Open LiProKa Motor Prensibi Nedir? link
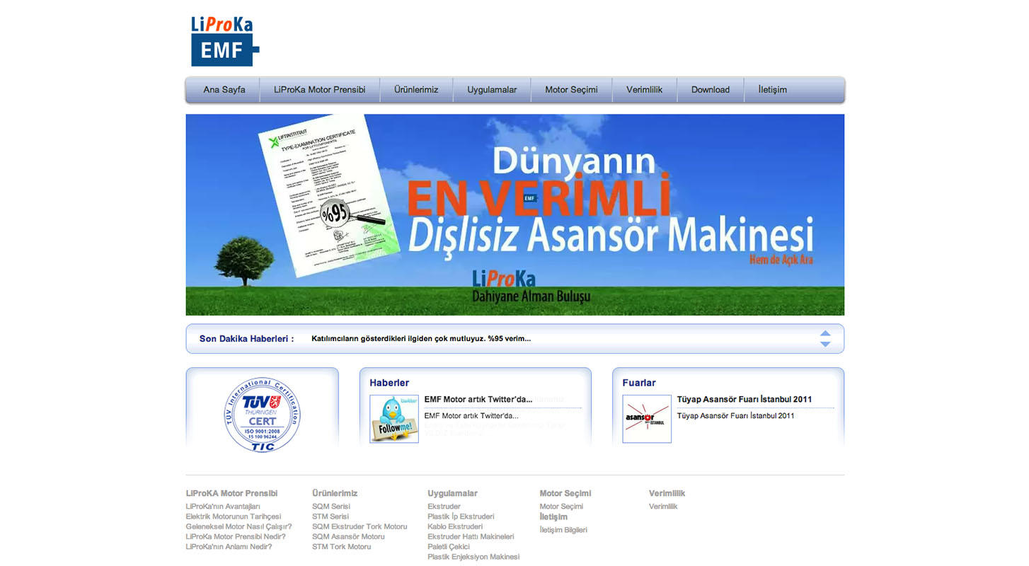 pyautogui.click(x=236, y=536)
